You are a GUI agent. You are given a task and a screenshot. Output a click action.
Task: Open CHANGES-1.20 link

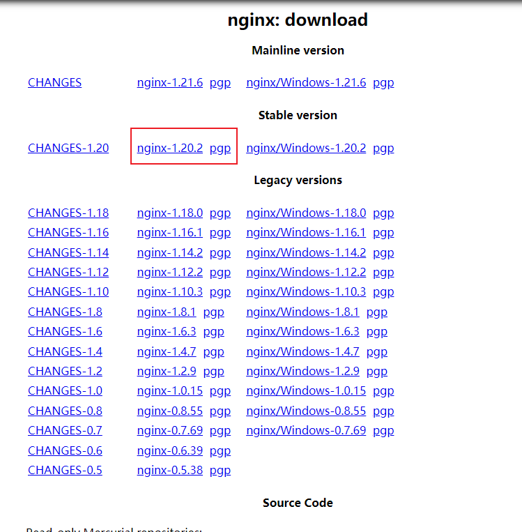tap(68, 148)
